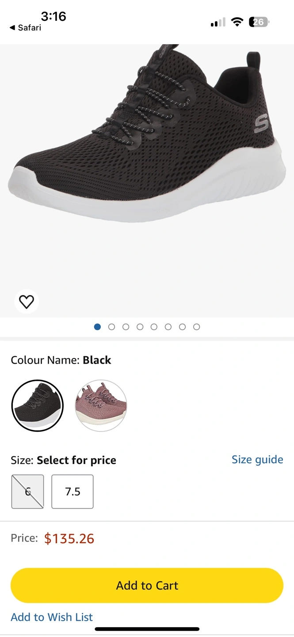The image size is (294, 637).
Task: Tap the cellular signal bars
Action: tap(218, 22)
